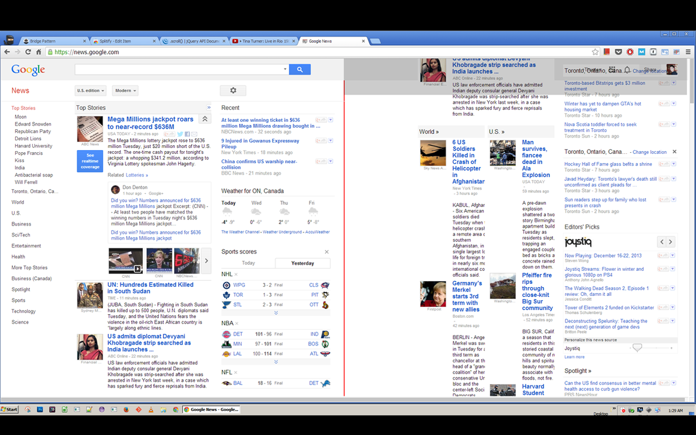This screenshot has height=435, width=696.
Task: Expand the Top Stories header chevron
Action: [209, 108]
